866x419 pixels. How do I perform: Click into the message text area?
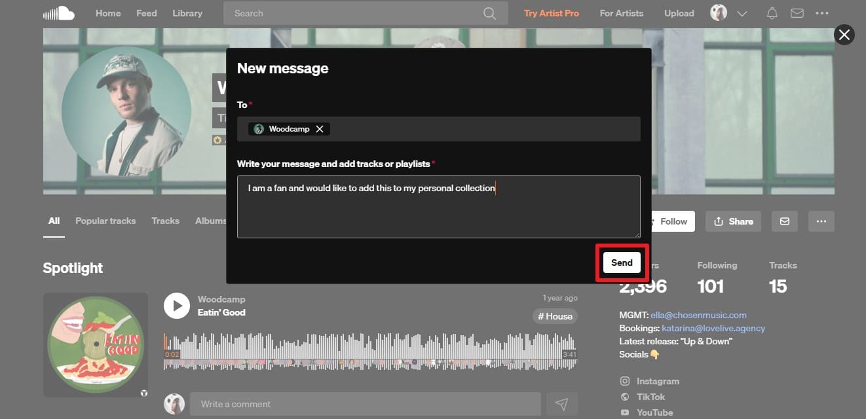click(x=438, y=207)
